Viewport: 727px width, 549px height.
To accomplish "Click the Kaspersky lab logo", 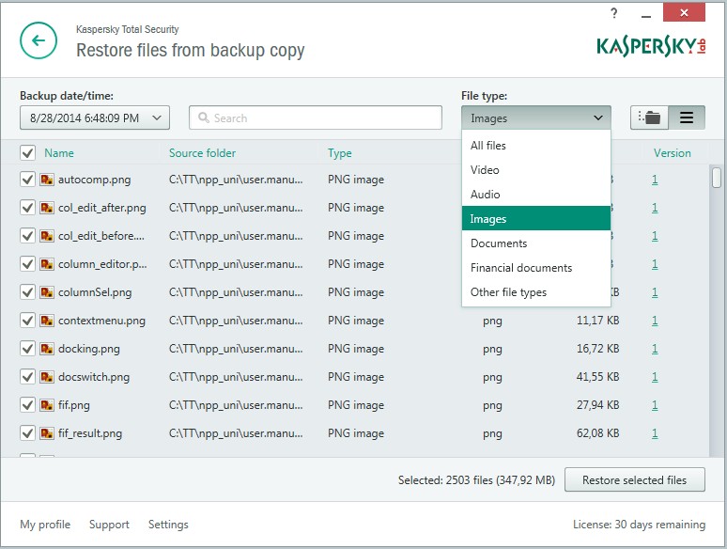I will [x=651, y=46].
